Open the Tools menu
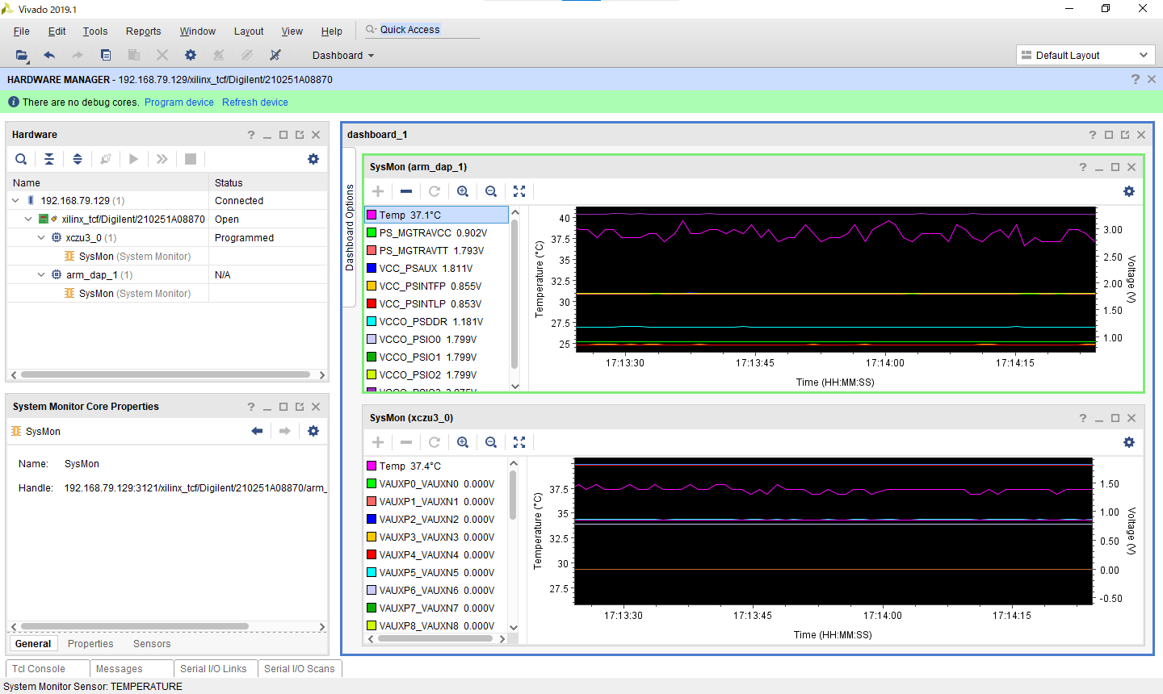This screenshot has height=694, width=1163. (95, 31)
